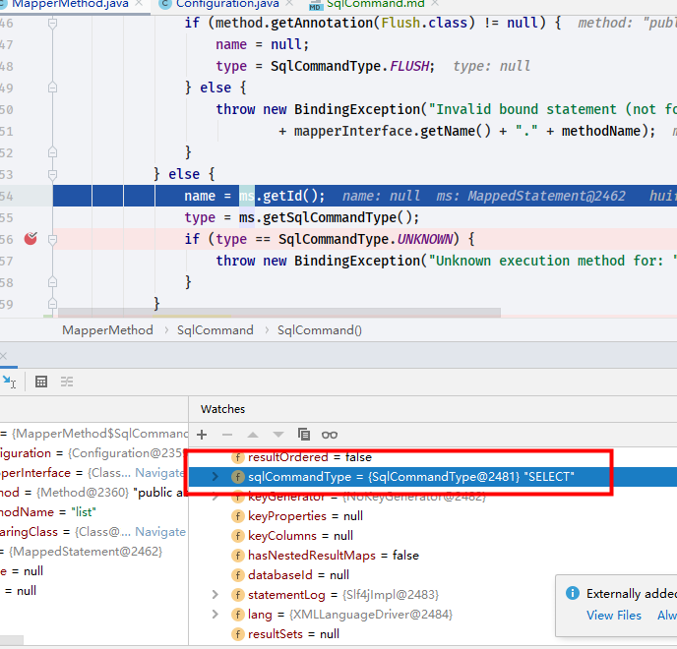Click the Evaluate Expression calculator icon
This screenshot has width=677, height=649.
pyautogui.click(x=41, y=382)
